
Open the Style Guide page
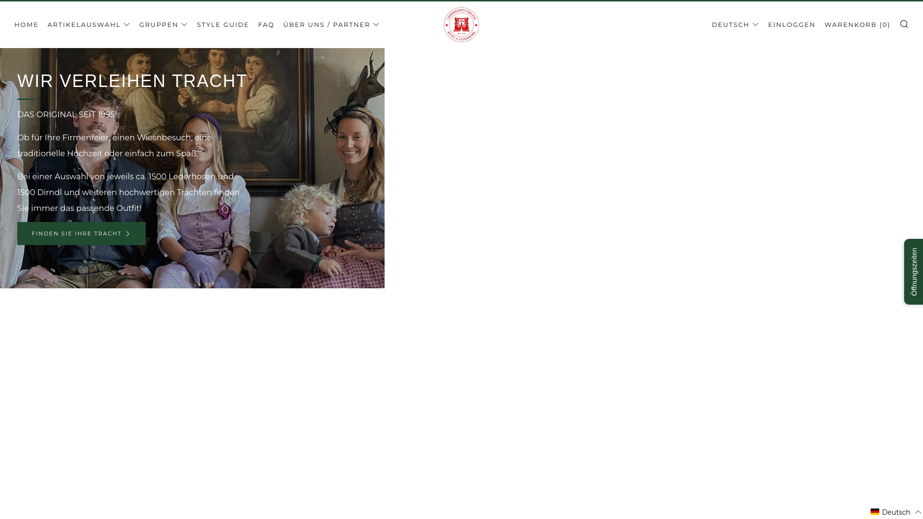click(x=223, y=25)
